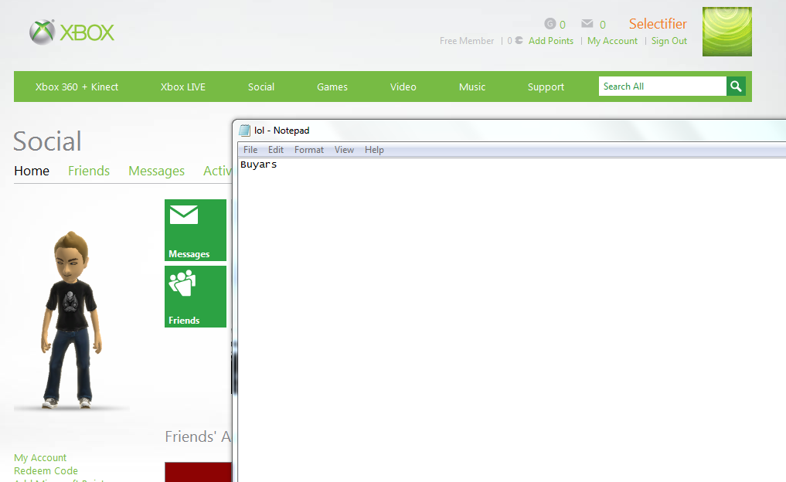The height and width of the screenshot is (482, 786).
Task: Click the Social page heading
Action: (47, 141)
